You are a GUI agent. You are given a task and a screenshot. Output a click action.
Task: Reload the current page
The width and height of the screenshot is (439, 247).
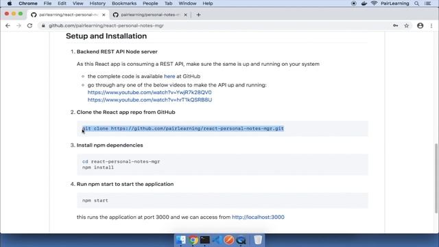pyautogui.click(x=29, y=25)
